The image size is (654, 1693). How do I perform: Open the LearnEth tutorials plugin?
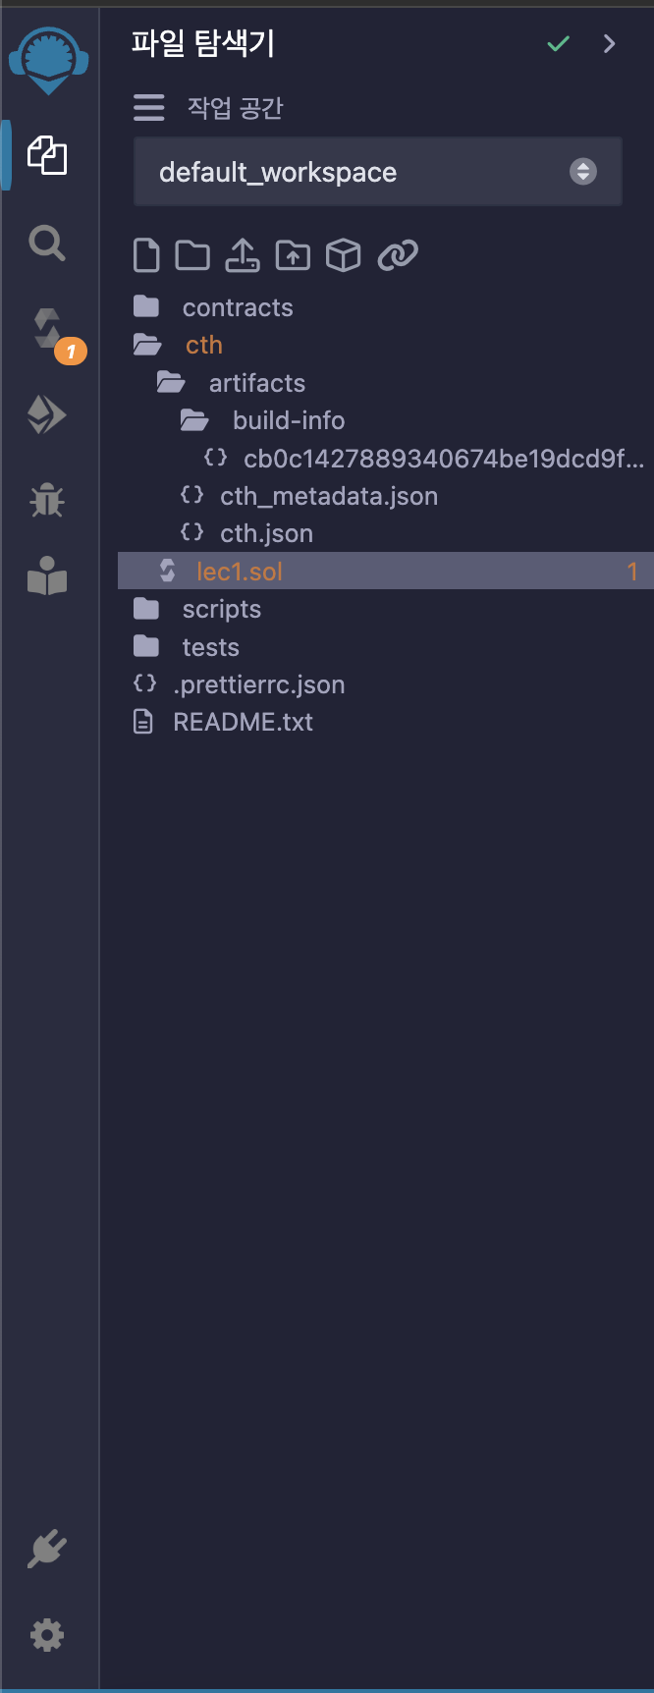click(x=46, y=576)
